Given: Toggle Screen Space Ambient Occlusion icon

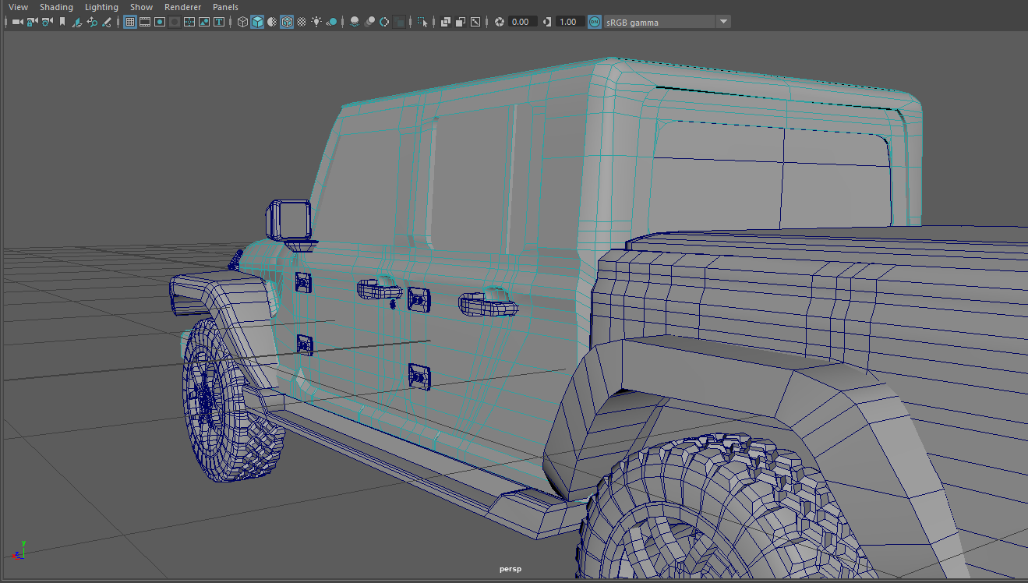Looking at the screenshot, I should tap(355, 22).
